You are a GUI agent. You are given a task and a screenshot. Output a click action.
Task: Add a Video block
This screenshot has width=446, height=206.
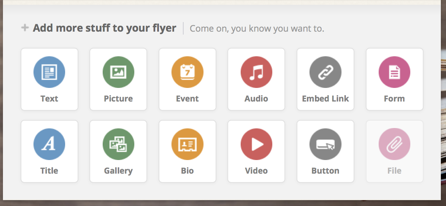click(x=256, y=151)
